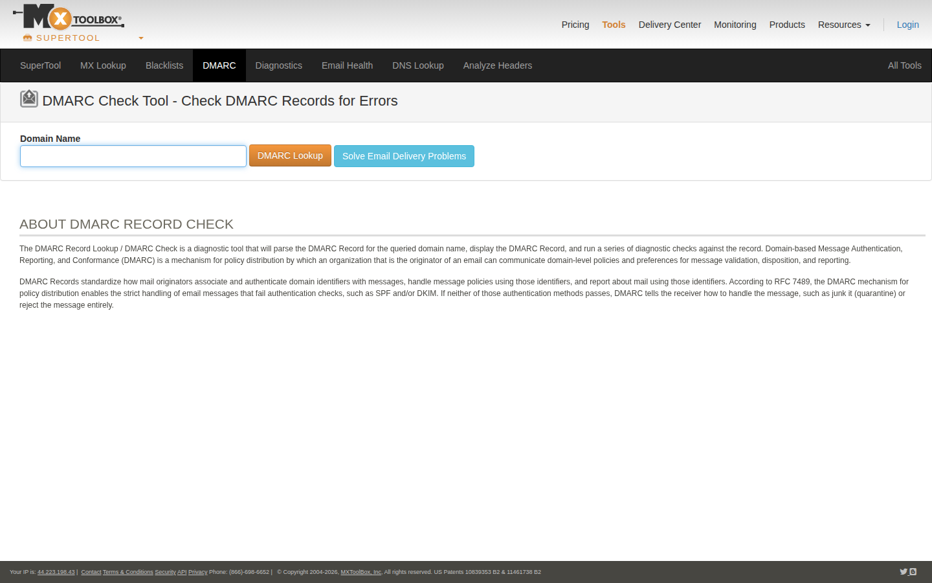Open Monitoring in the top navigation
The image size is (932, 583).
pos(735,25)
